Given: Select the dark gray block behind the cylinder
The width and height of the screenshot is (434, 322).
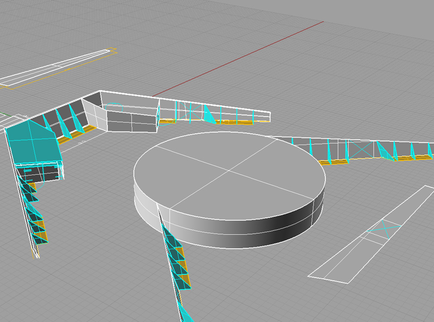Looking at the screenshot, I should [x=131, y=122].
